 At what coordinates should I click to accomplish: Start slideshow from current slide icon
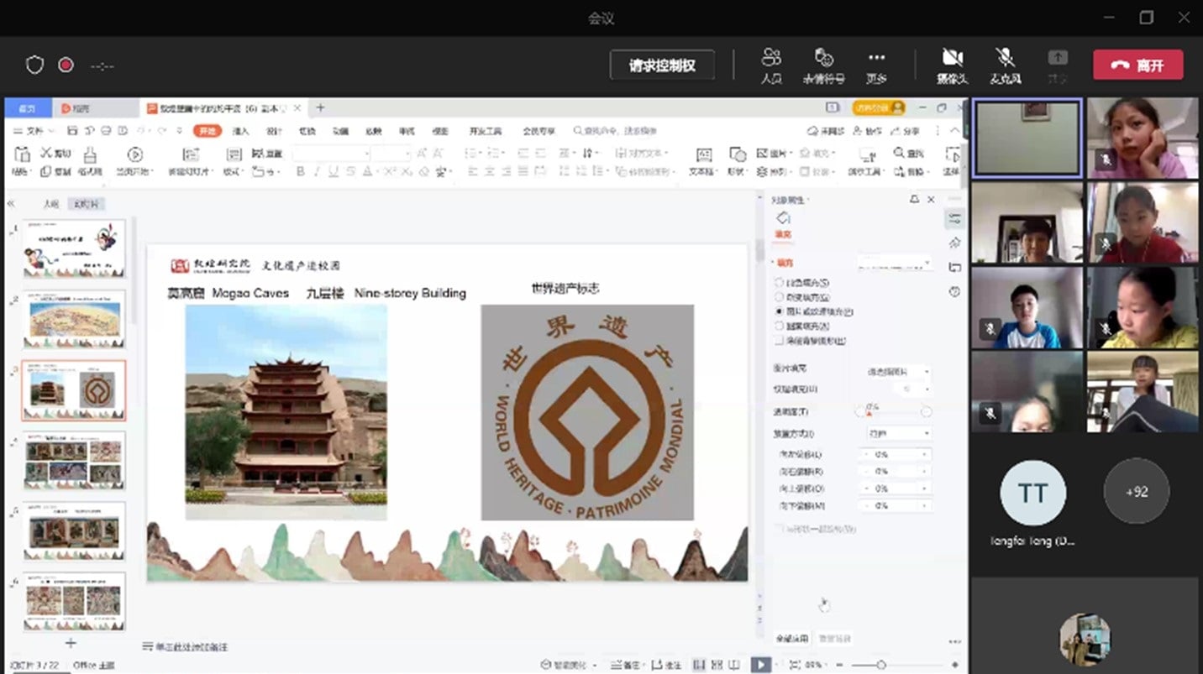[x=134, y=154]
